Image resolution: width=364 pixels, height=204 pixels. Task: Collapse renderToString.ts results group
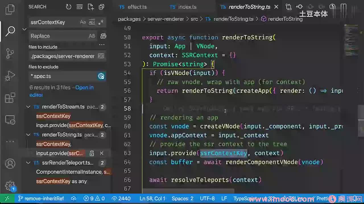[28, 135]
